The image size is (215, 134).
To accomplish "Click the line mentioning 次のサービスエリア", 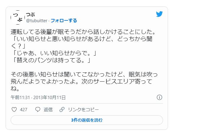I will pyautogui.click(x=82, y=81).
